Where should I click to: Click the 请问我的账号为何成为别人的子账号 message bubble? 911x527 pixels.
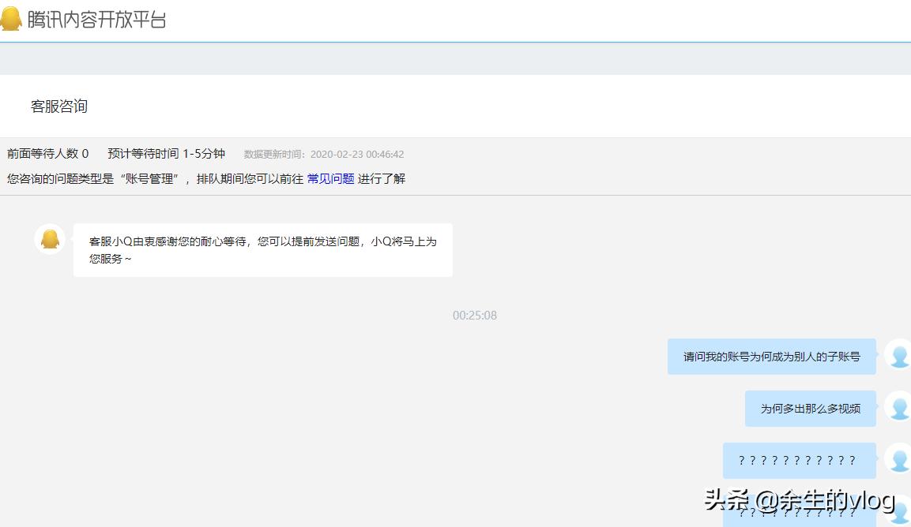click(771, 357)
